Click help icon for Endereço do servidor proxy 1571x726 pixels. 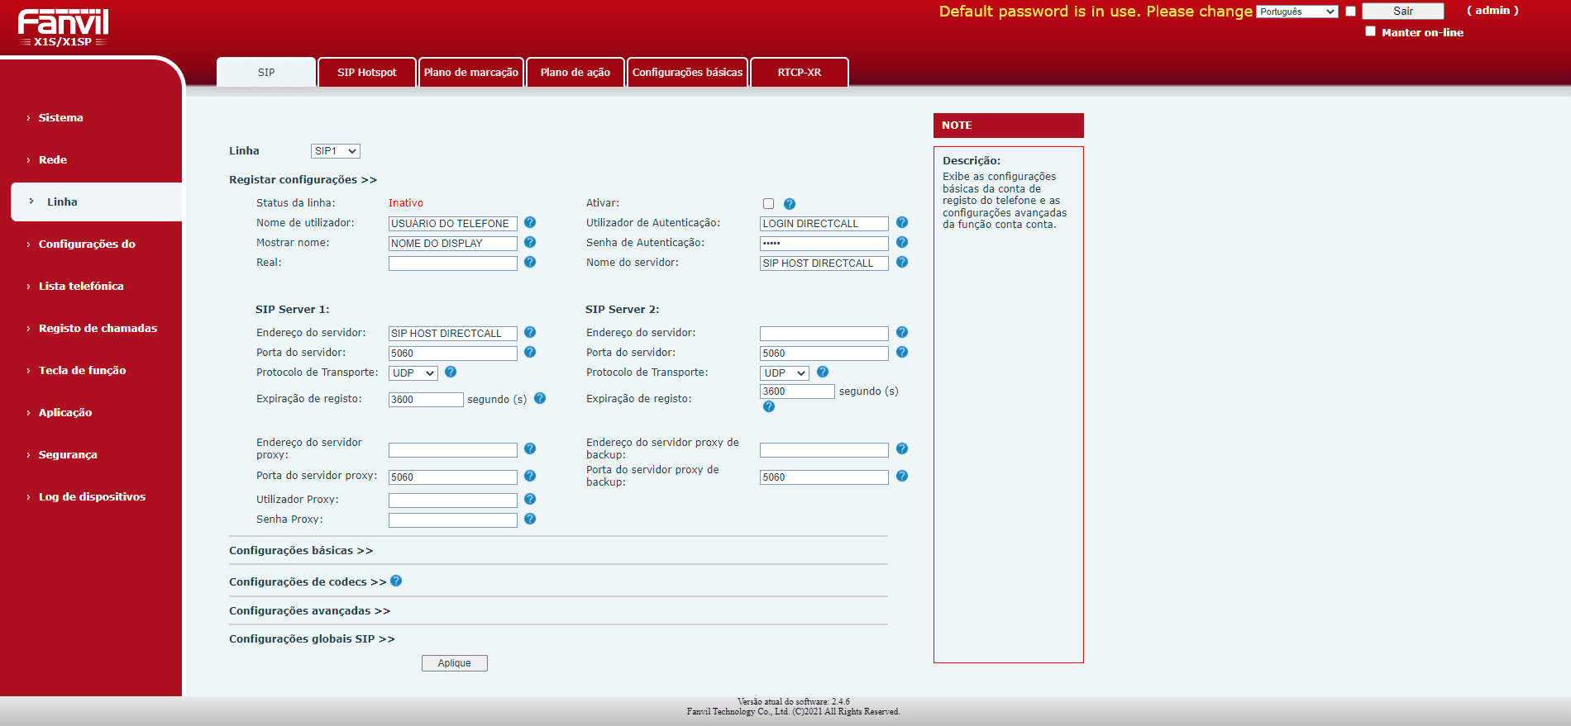tap(530, 449)
